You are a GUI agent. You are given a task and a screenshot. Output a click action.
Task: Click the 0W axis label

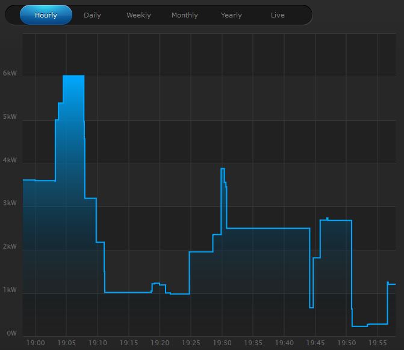click(x=11, y=333)
